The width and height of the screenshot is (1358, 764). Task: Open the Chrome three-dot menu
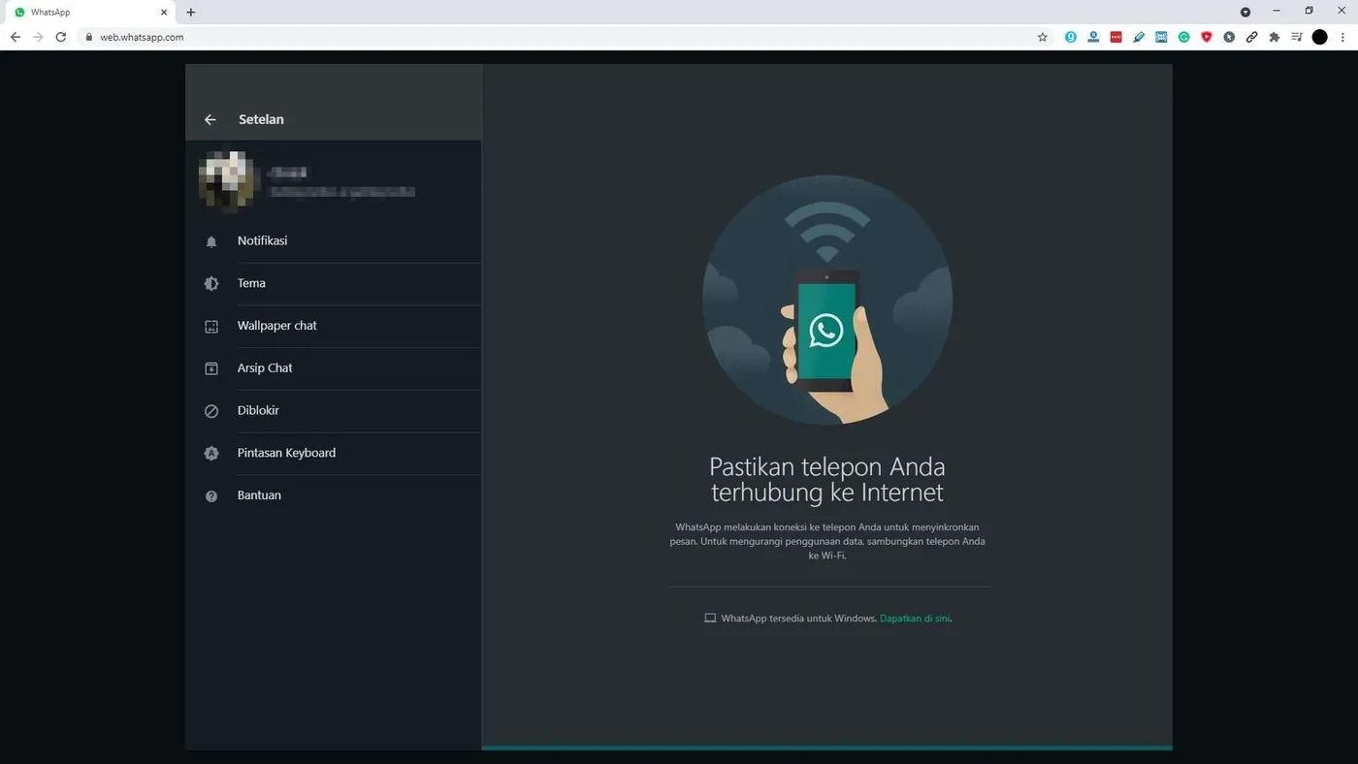1343,37
